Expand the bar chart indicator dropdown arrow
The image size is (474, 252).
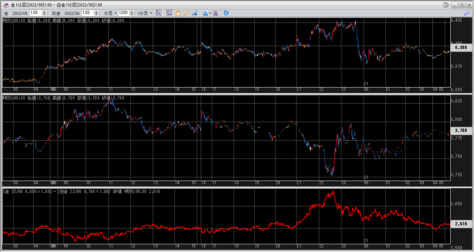210,13
